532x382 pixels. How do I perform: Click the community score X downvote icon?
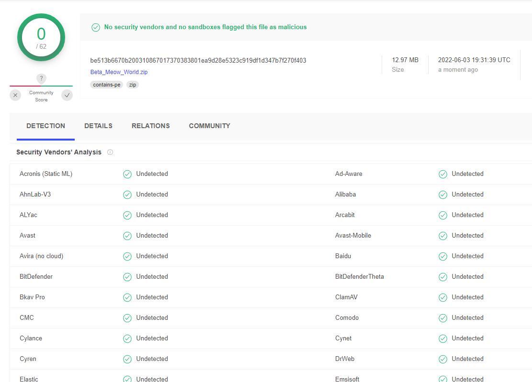click(x=15, y=95)
